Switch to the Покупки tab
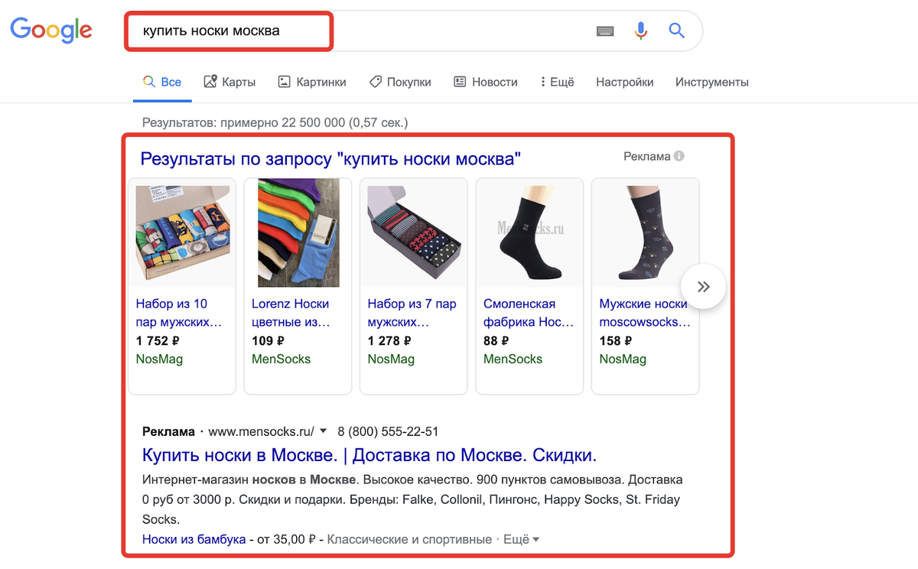Image resolution: width=918 pixels, height=569 pixels. pyautogui.click(x=399, y=82)
